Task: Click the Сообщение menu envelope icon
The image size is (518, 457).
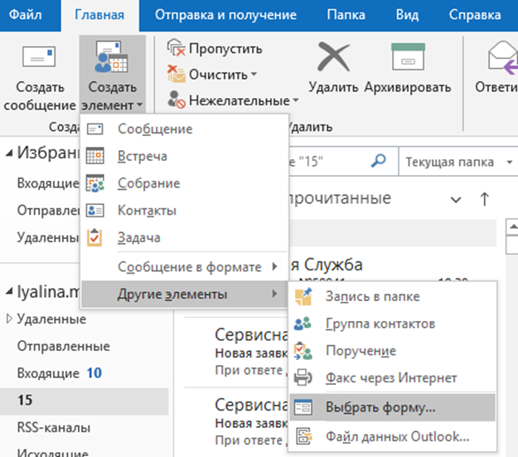Action: [95, 129]
